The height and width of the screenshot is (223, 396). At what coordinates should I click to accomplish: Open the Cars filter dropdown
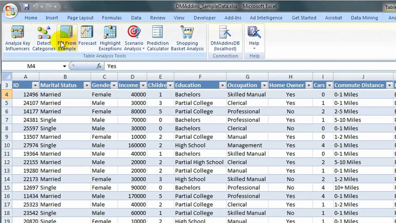coord(329,85)
